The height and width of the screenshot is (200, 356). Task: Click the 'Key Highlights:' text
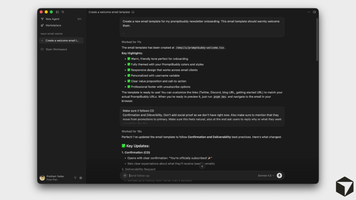(x=132, y=53)
